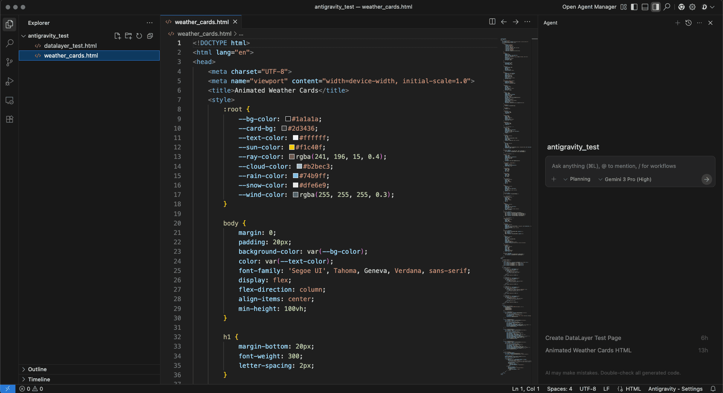This screenshot has height=393, width=723.
Task: Click the New File icon in Explorer
Action: 117,36
